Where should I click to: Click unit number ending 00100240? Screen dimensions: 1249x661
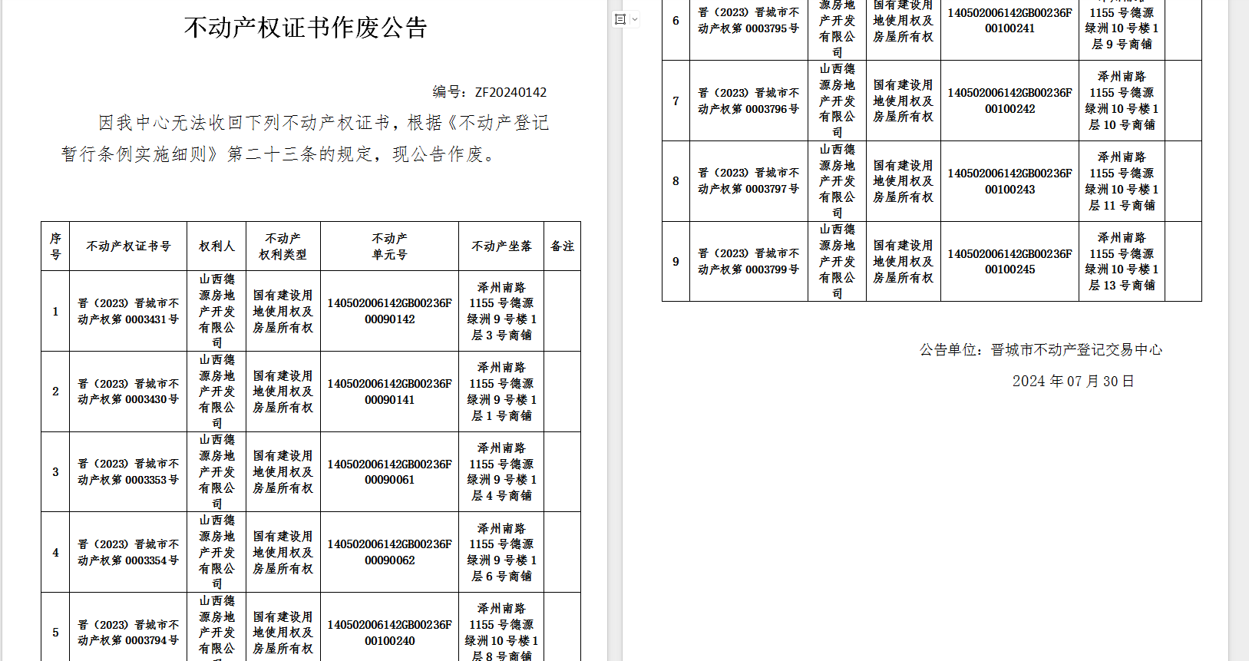click(390, 633)
